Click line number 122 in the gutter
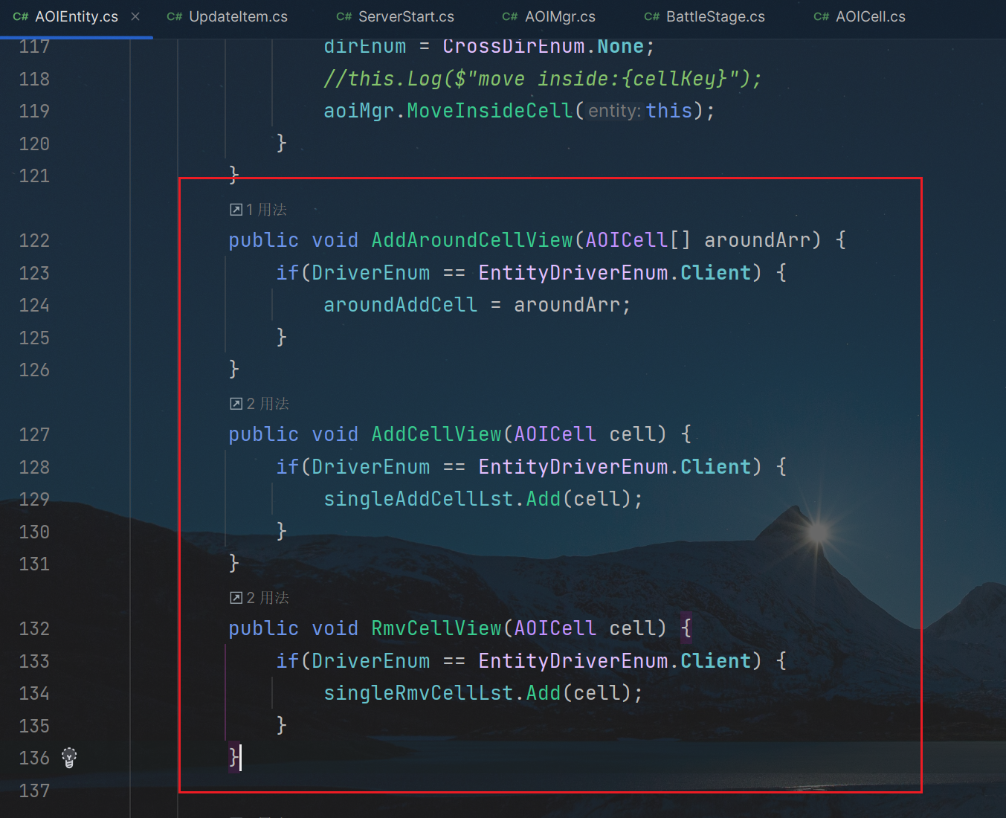The width and height of the screenshot is (1006, 818). [x=34, y=240]
